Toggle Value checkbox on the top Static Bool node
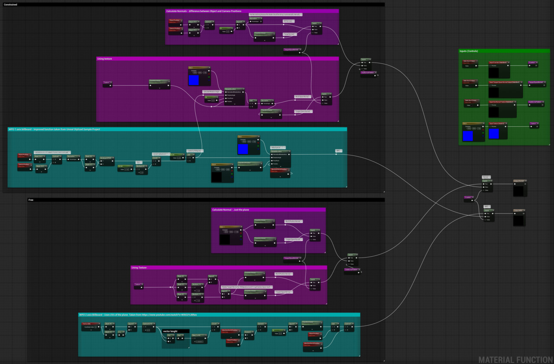 click(470, 66)
